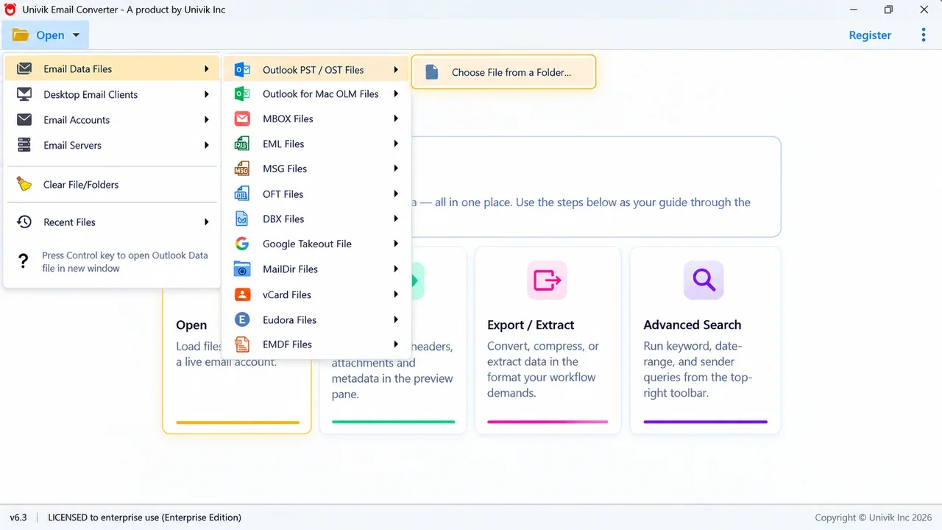This screenshot has height=530, width=942.
Task: Select the MailDir Files menu entry
Action: (316, 269)
